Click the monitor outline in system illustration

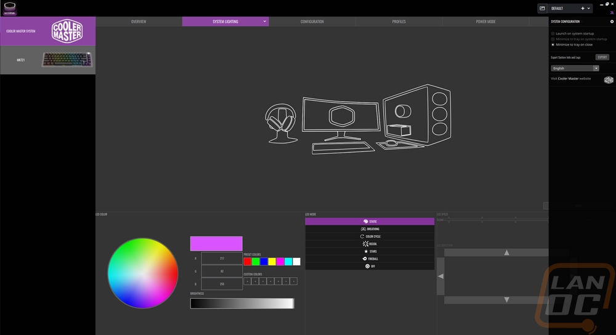tap(340, 119)
